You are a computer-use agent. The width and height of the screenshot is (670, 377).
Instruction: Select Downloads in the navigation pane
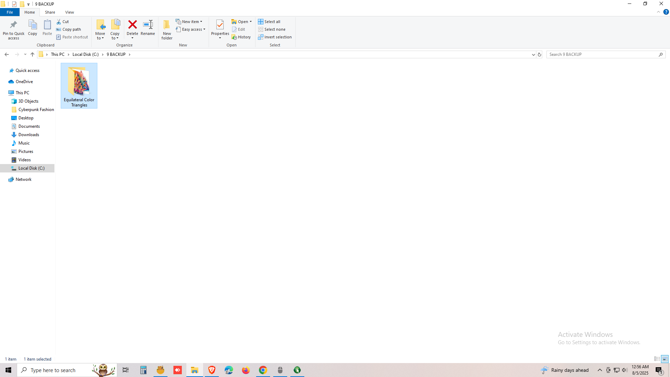pyautogui.click(x=29, y=135)
